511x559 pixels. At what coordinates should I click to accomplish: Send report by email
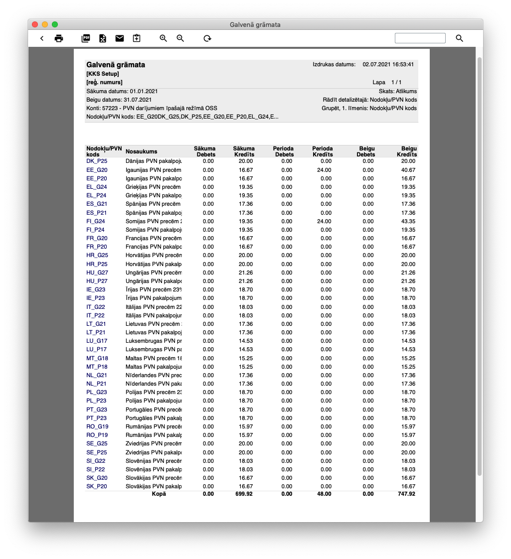pyautogui.click(x=120, y=38)
